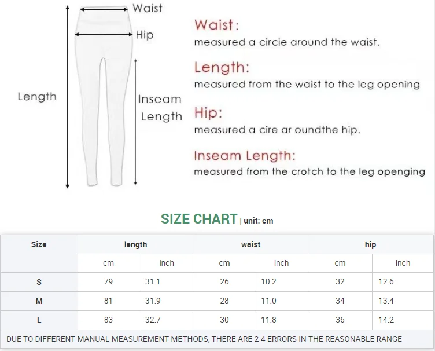Click the 79 cm length cell
This screenshot has height=351, width=435.
point(108,282)
